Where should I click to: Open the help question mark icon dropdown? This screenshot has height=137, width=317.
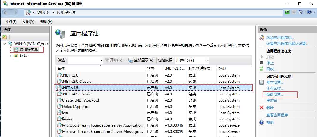tap(311, 12)
